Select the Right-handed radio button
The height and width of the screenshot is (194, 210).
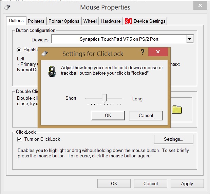point(19,50)
